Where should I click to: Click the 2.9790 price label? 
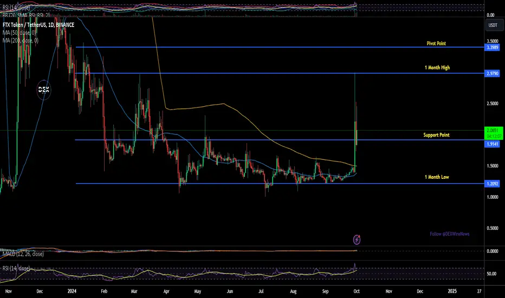pos(492,74)
